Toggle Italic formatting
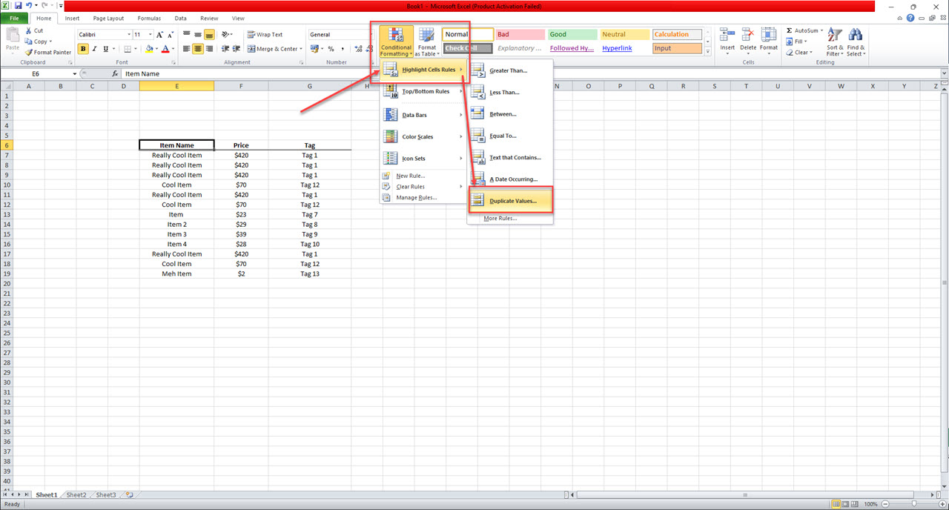The width and height of the screenshot is (949, 510). tap(93, 48)
